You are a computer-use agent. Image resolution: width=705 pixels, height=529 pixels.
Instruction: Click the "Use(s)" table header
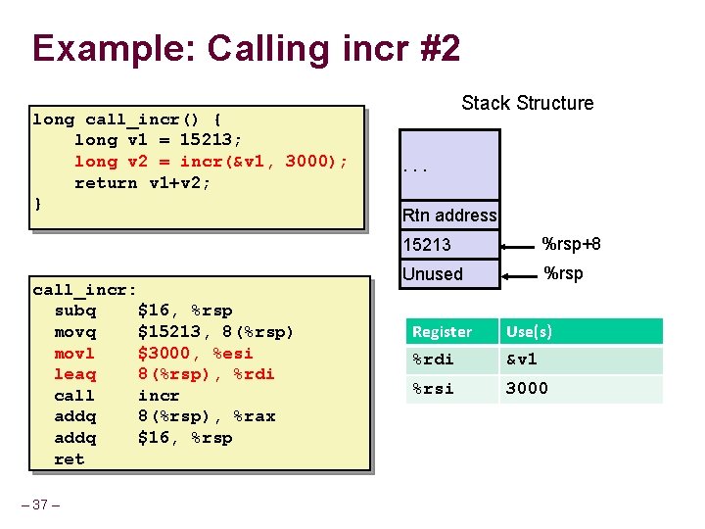pyautogui.click(x=582, y=331)
